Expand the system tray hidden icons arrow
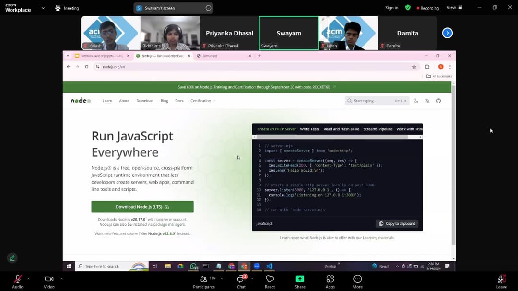518x291 pixels. click(397, 266)
